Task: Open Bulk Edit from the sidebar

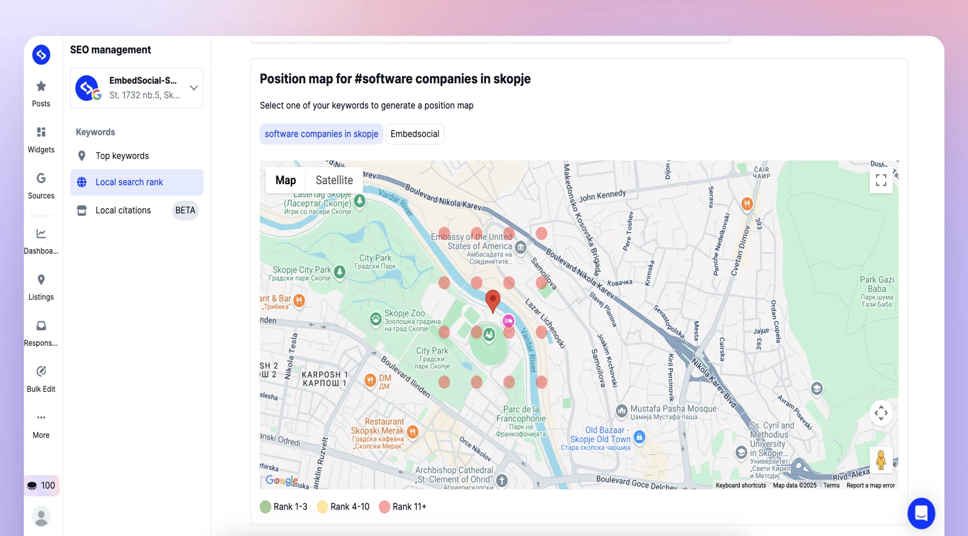Action: tap(41, 379)
